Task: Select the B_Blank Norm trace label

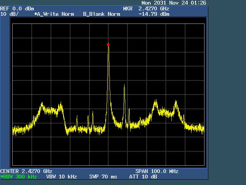Action: (x=101, y=14)
